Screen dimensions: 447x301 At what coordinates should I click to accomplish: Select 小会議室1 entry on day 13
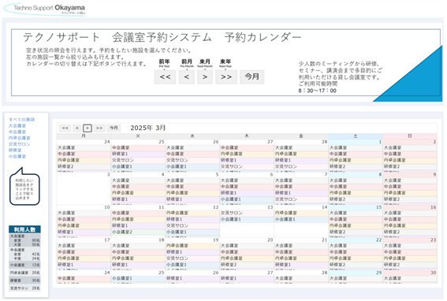[x=247, y=220]
